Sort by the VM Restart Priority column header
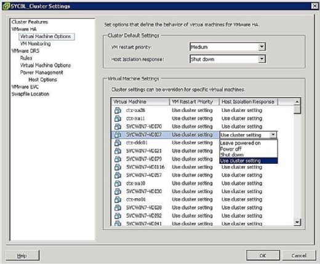This screenshot has width=320, height=264. click(x=194, y=102)
